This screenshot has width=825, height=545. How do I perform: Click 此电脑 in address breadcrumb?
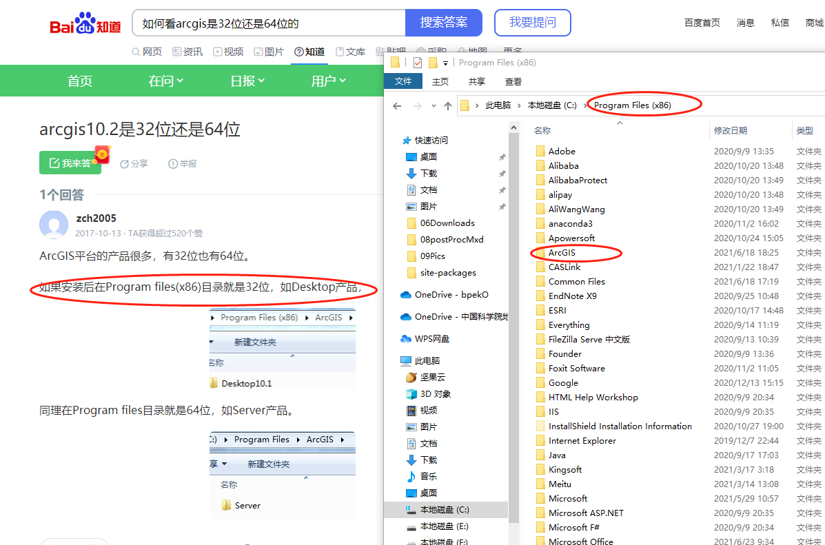498,105
